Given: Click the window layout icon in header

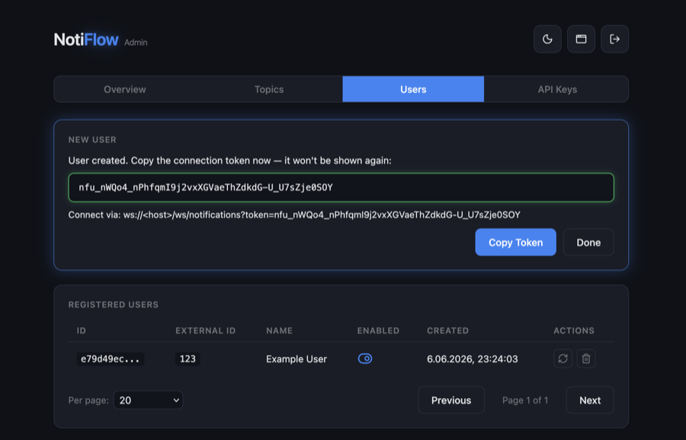Looking at the screenshot, I should tap(581, 39).
